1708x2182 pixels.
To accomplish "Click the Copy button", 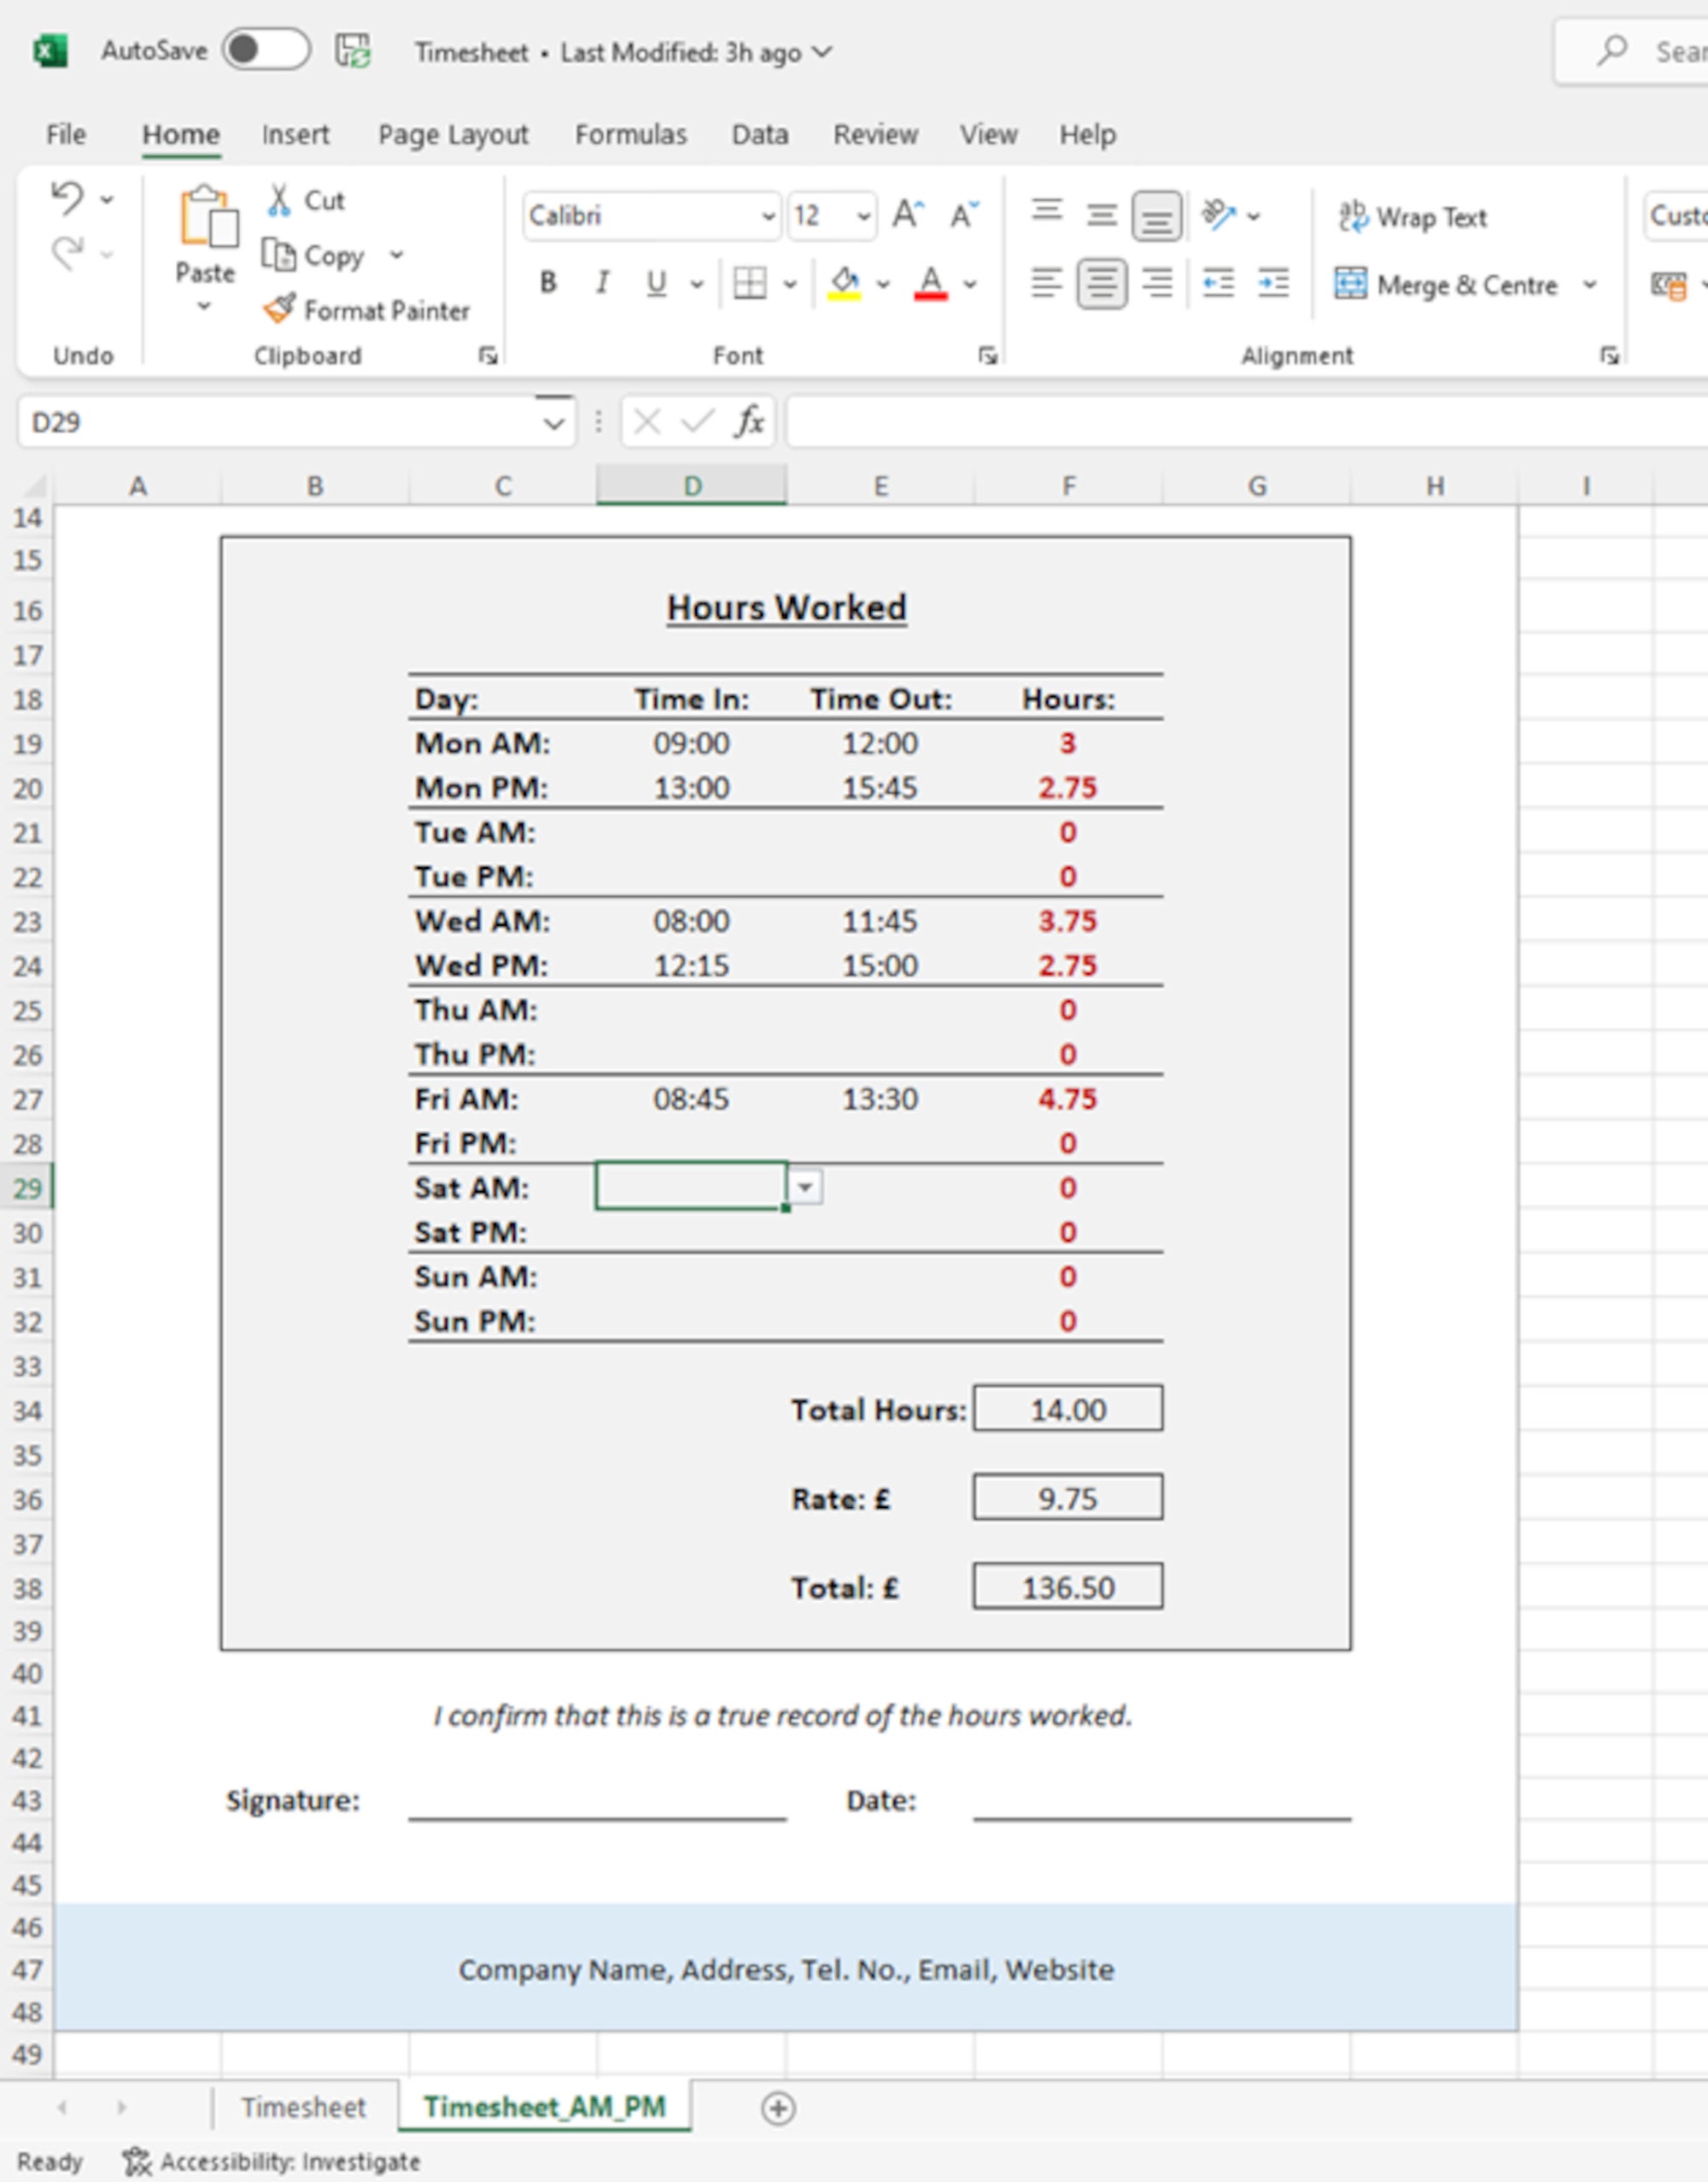I will click(x=313, y=256).
